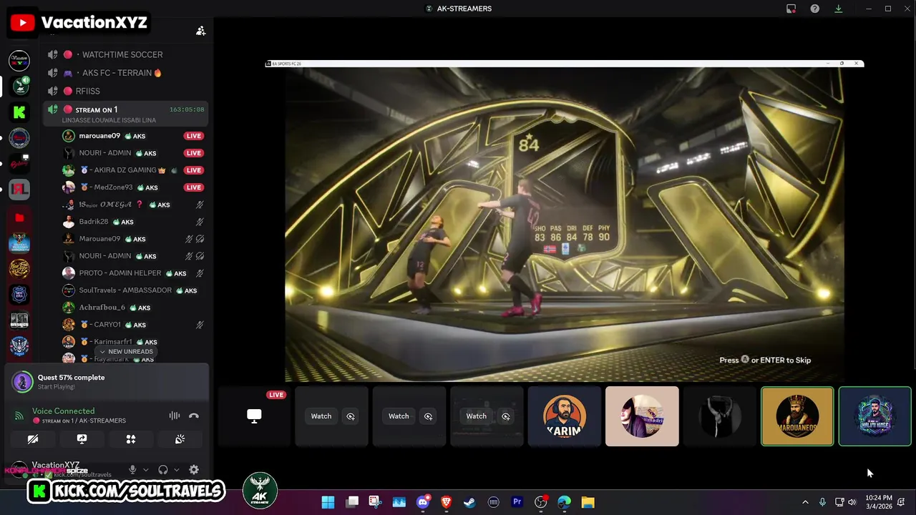
Task: Open the invite people icon above the channel list
Action: [201, 31]
